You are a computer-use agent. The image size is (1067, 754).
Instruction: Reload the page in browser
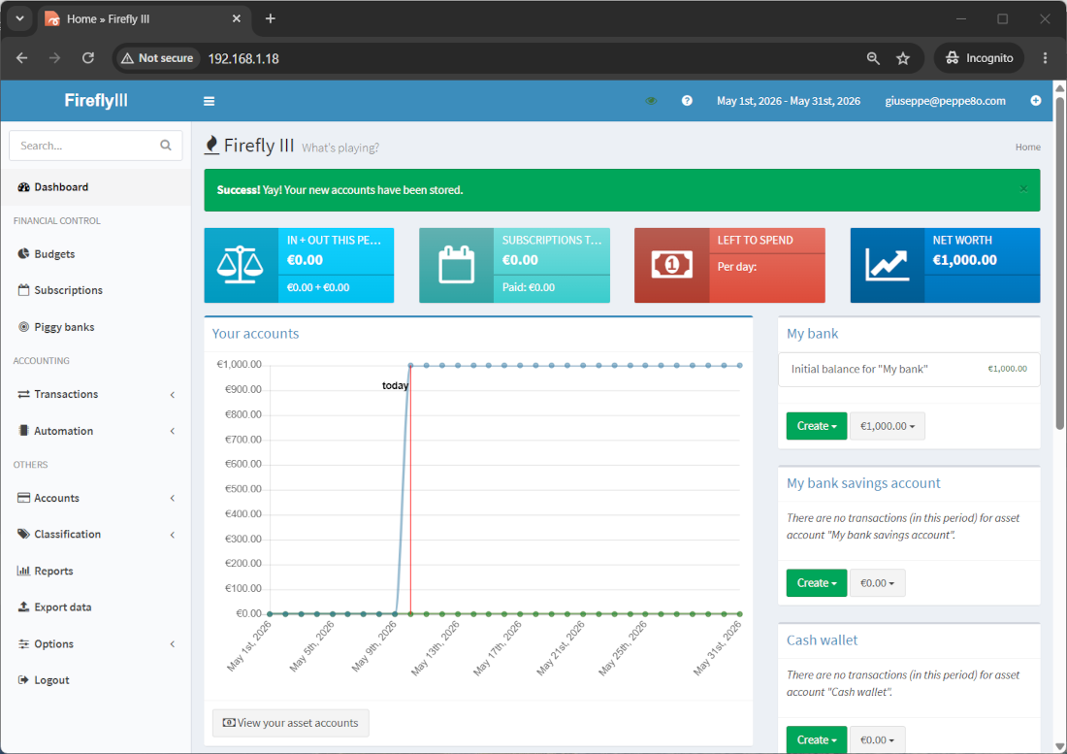[x=87, y=58]
